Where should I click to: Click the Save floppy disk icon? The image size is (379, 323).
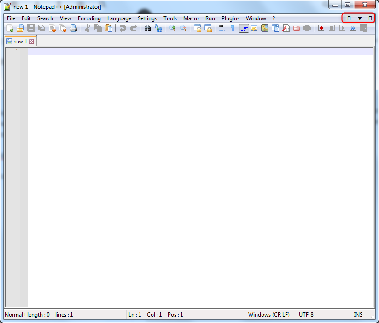[x=31, y=28]
